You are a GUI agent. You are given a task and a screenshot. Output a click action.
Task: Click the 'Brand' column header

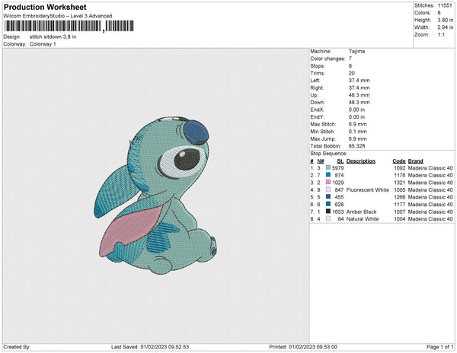[x=415, y=161]
